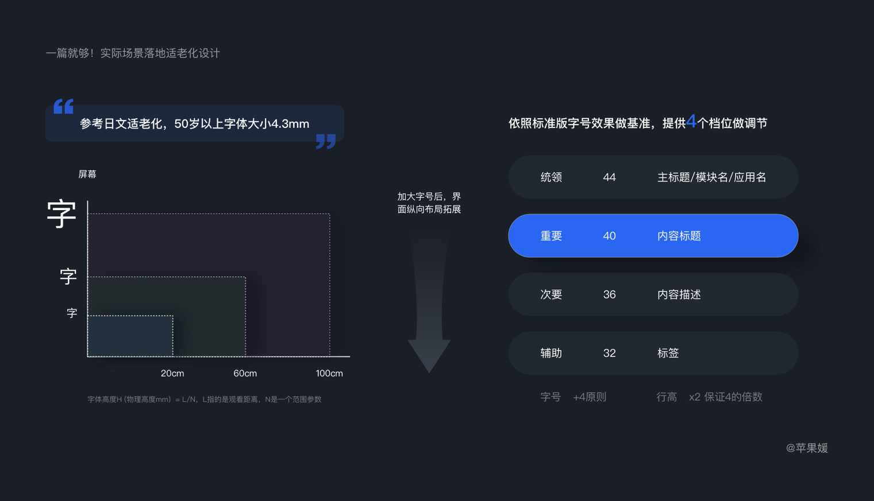The width and height of the screenshot is (874, 501).
Task: Click the 行高 x2 保证4的倍数 note
Action: point(710,397)
